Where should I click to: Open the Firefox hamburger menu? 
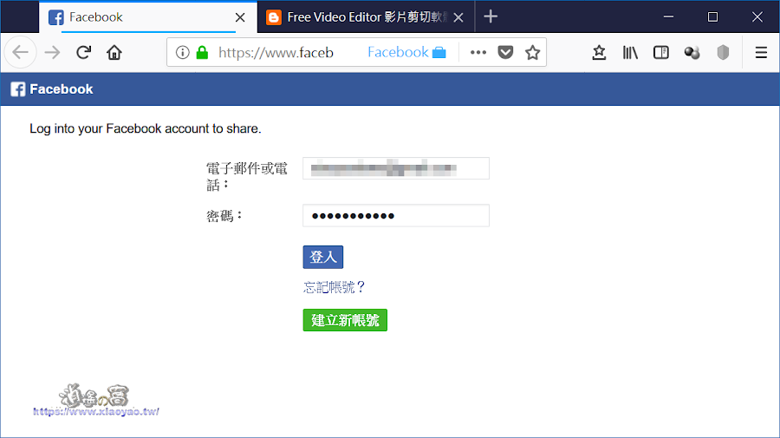pos(761,52)
